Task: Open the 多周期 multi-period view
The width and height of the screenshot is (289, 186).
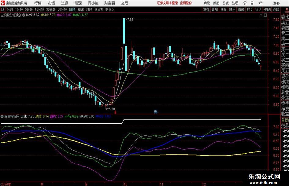Action: click(99, 9)
